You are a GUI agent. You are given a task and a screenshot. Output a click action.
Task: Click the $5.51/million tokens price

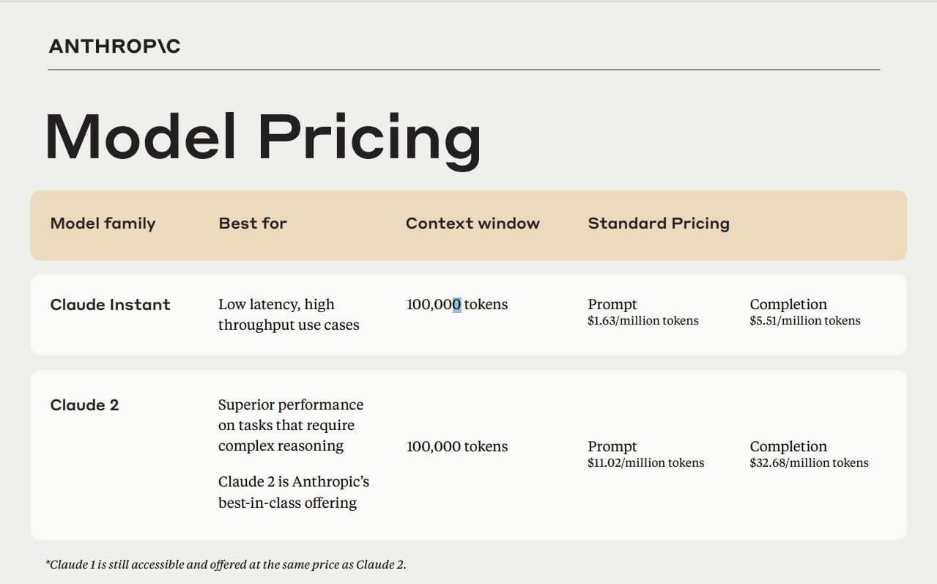point(804,321)
